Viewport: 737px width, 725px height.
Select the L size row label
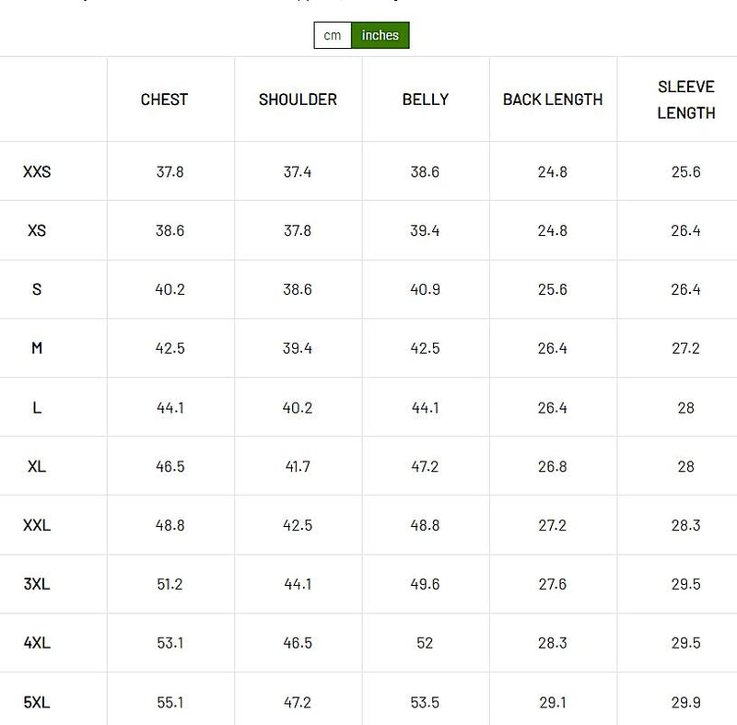coord(37,407)
